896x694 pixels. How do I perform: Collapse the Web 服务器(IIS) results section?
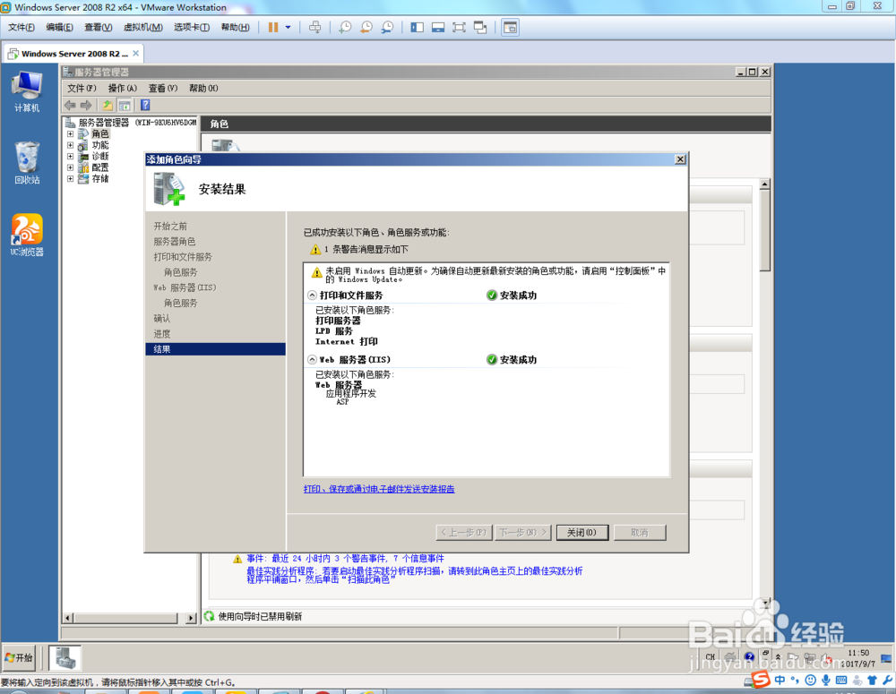tap(312, 359)
